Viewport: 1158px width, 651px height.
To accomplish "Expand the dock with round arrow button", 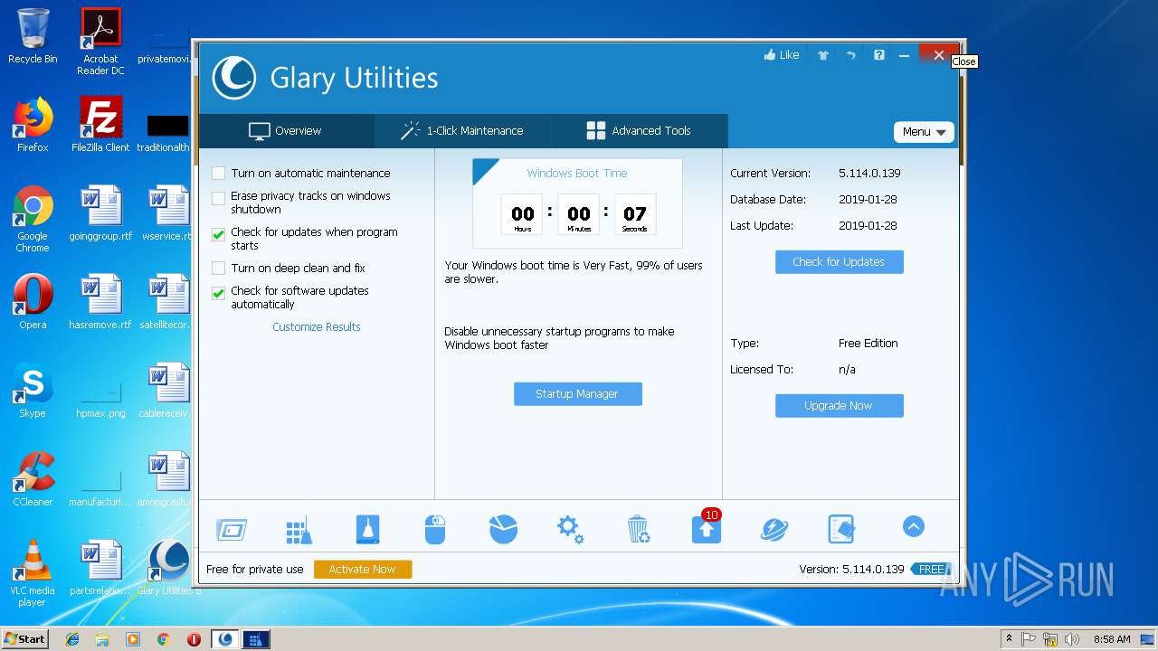I will (x=913, y=526).
